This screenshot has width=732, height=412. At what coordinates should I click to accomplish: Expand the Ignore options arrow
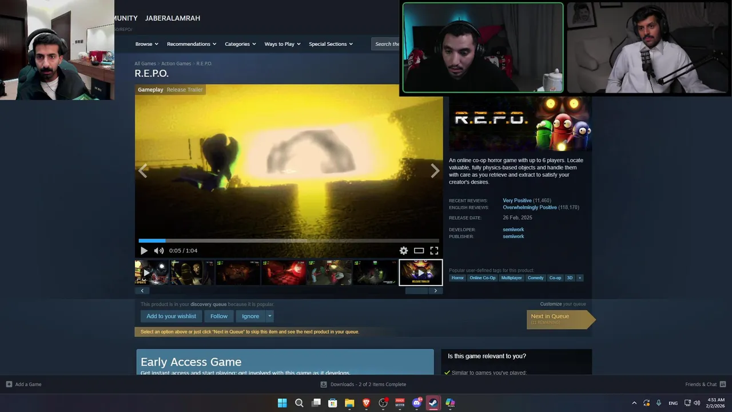(269, 316)
